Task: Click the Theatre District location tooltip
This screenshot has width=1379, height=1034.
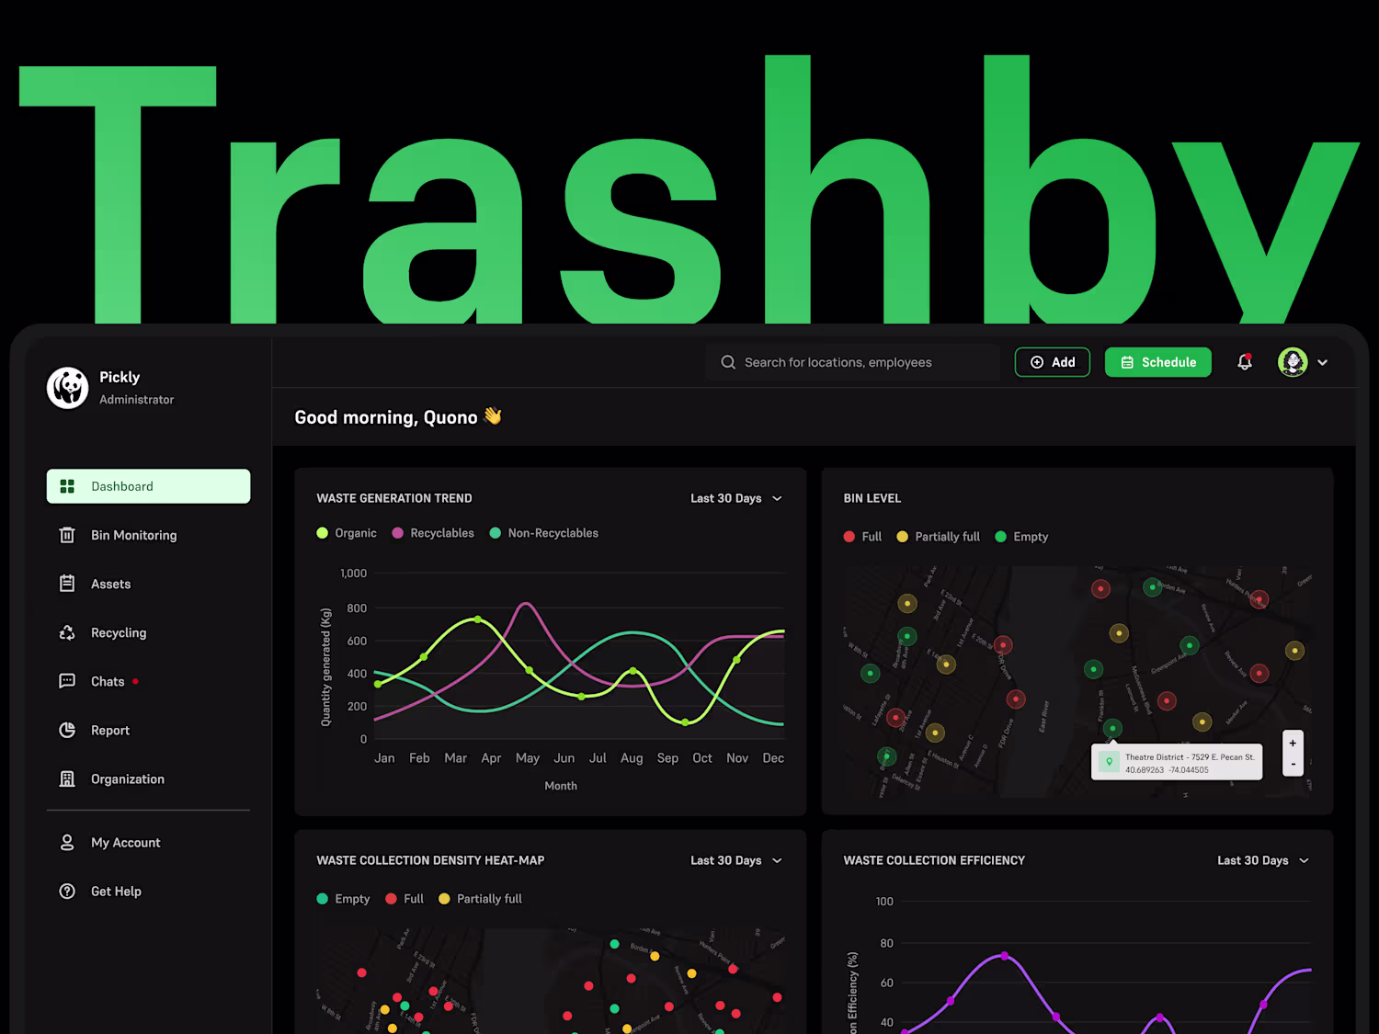Action: click(1177, 762)
